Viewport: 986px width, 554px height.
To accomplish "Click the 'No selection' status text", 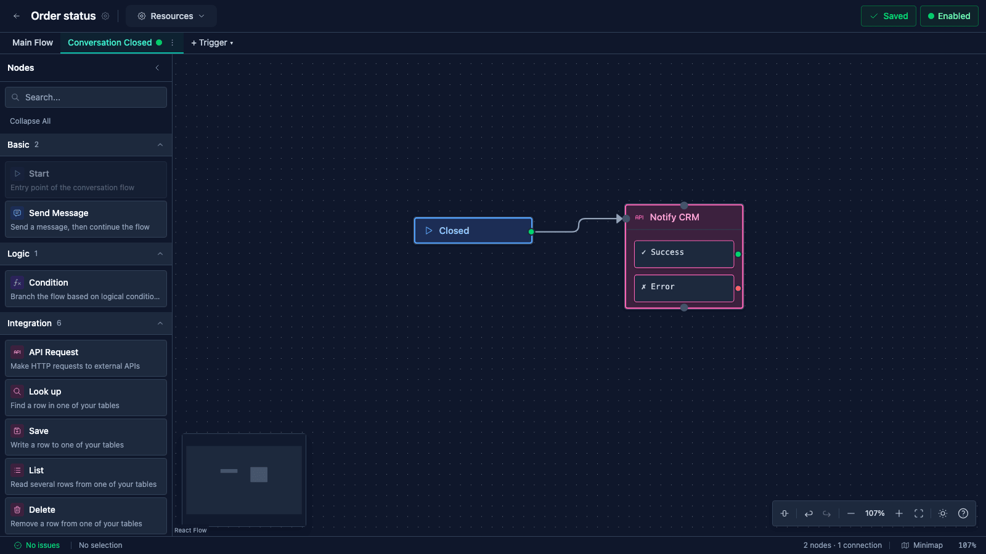I will pyautogui.click(x=100, y=545).
